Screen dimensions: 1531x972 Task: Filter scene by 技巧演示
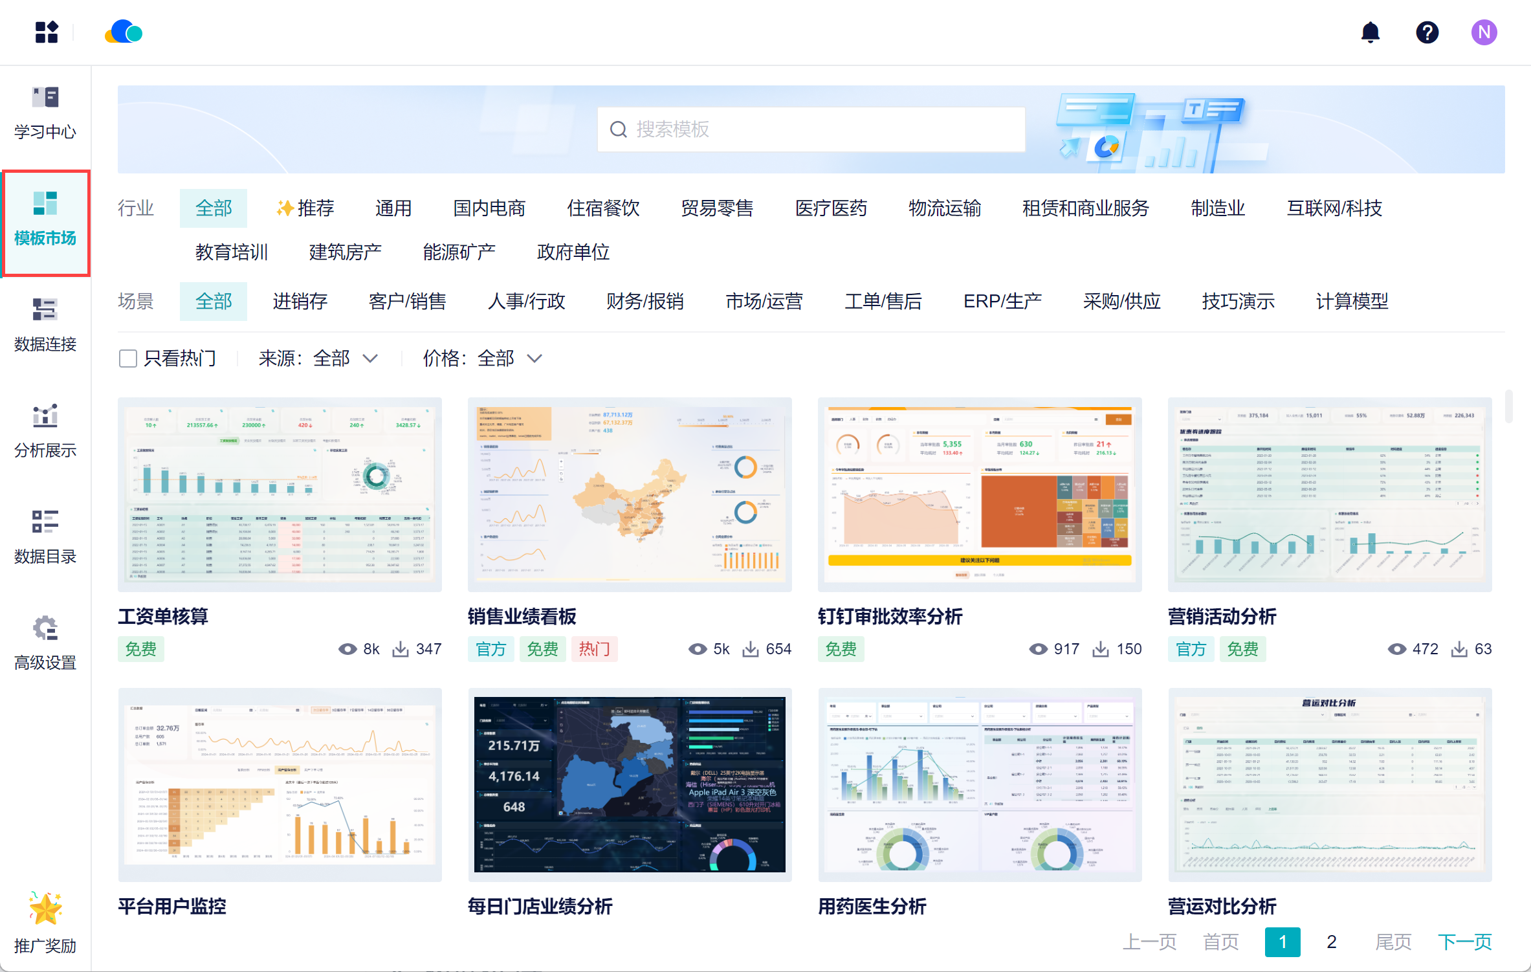pos(1239,302)
